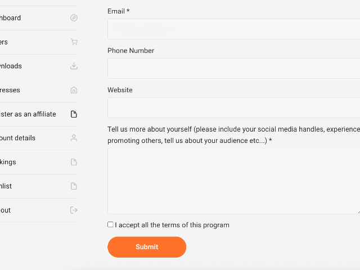Click the Tell us more textarea
The width and height of the screenshot is (360, 270).
point(233,181)
